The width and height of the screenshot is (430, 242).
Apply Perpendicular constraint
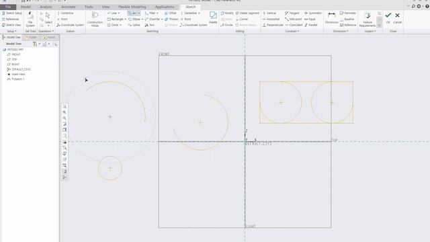tap(273, 25)
